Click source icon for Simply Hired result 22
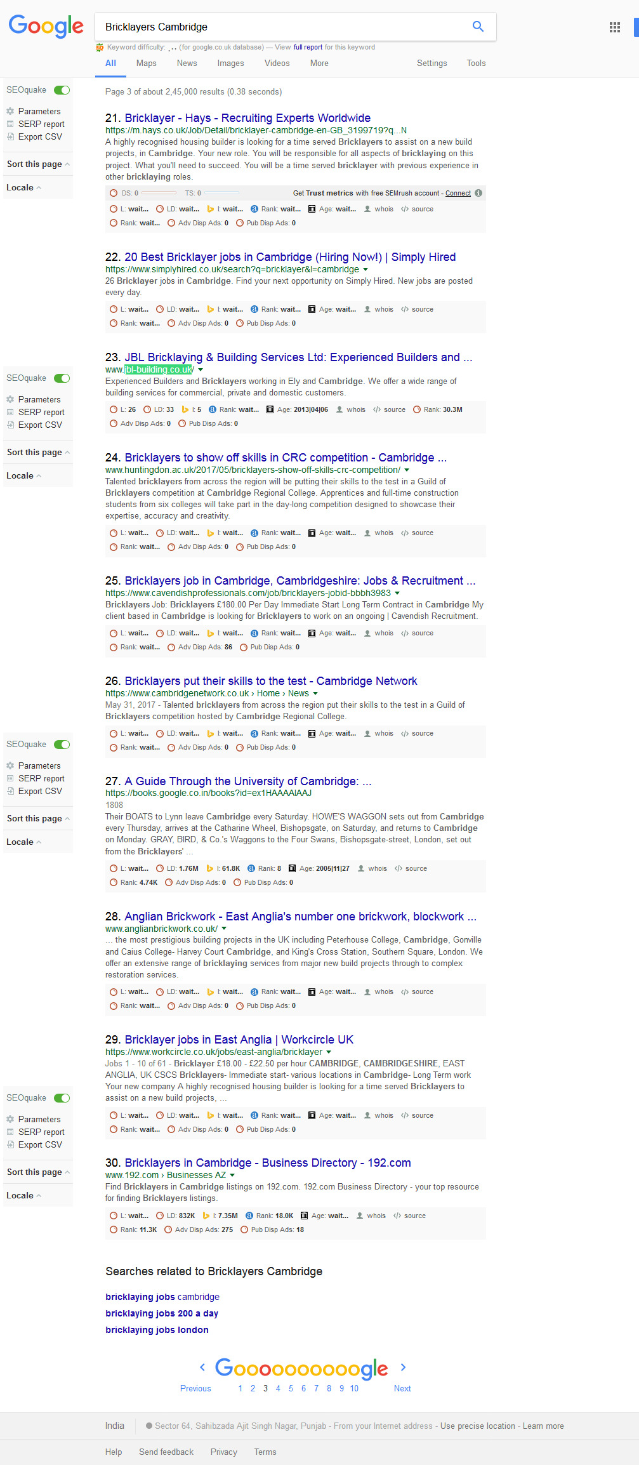The image size is (639, 1465). pos(405,309)
